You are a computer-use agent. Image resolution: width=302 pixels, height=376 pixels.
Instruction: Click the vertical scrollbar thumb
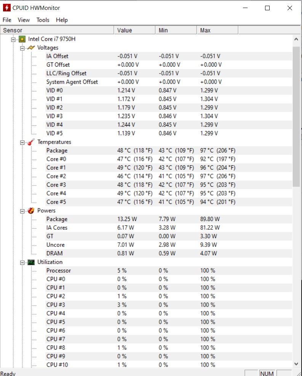(296, 117)
